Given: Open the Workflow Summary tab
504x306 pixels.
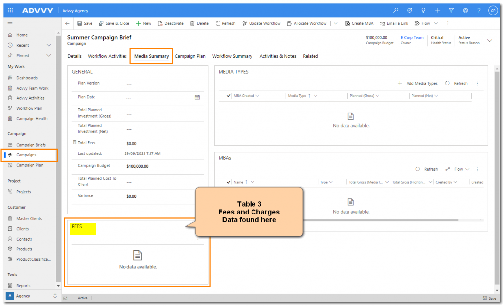Looking at the screenshot, I should pyautogui.click(x=232, y=56).
